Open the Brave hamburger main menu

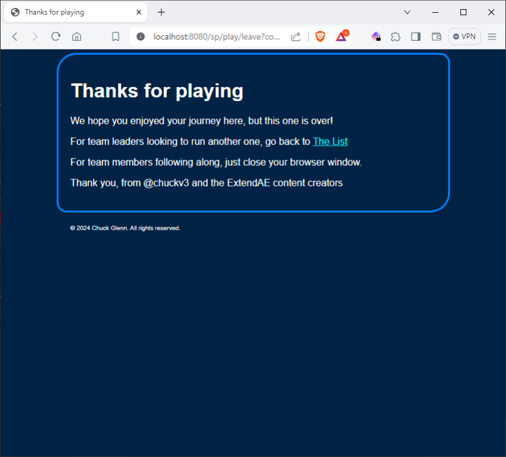pos(492,37)
